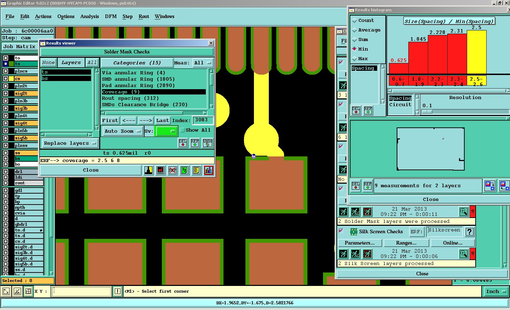Open the Replace layers dropdown

point(70,143)
